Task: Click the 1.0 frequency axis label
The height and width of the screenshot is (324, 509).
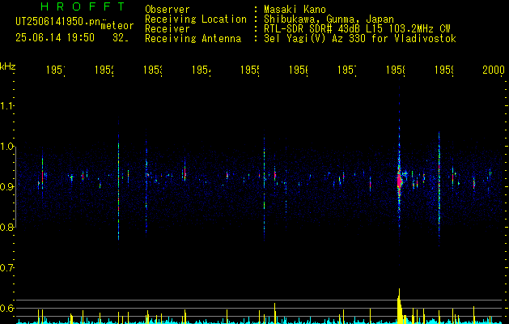Action: [7, 147]
